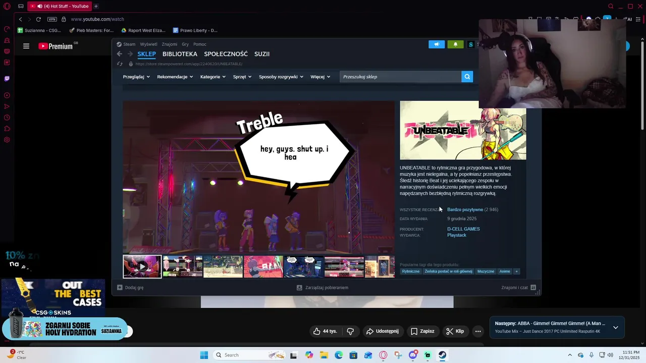
Task: Open Windows Start menu
Action: [x=204, y=355]
